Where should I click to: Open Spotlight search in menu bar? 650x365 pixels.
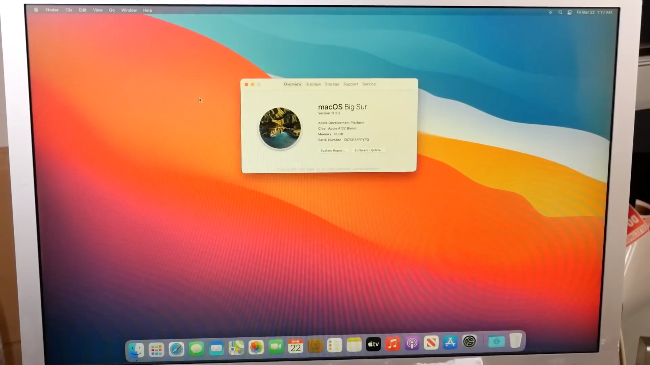click(x=560, y=12)
